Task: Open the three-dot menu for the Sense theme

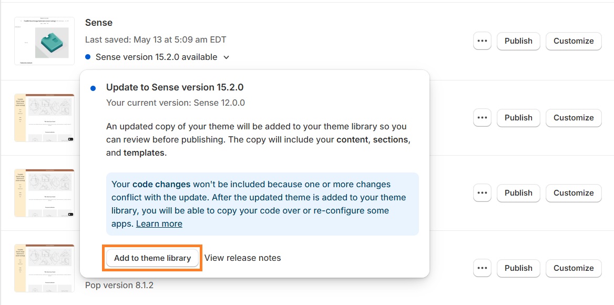Action: pos(482,41)
